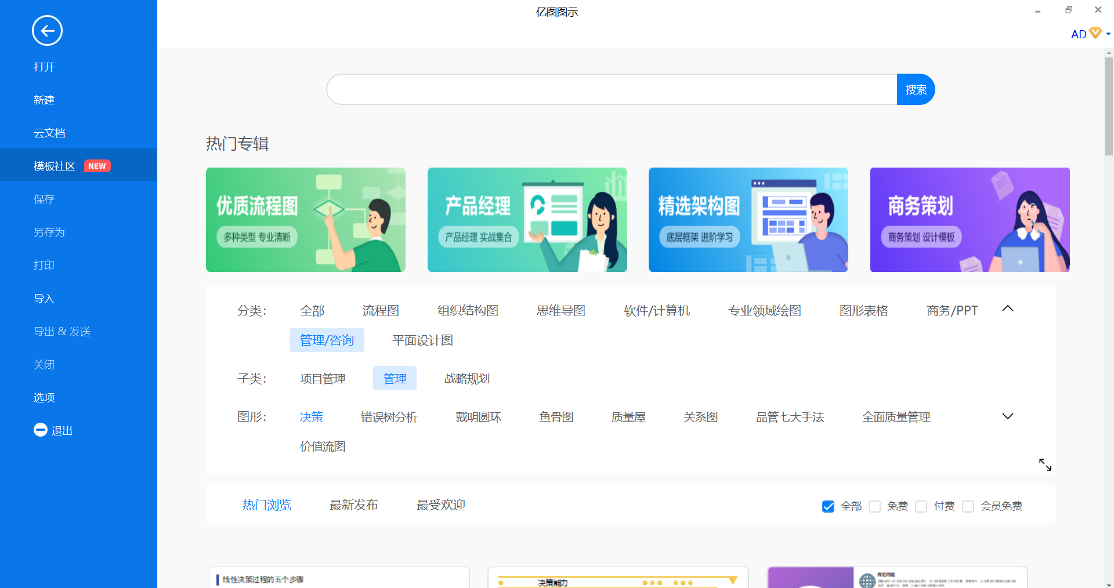This screenshot has height=588, width=1114.
Task: Enable the 会员免费 filter checkbox
Action: 968,506
